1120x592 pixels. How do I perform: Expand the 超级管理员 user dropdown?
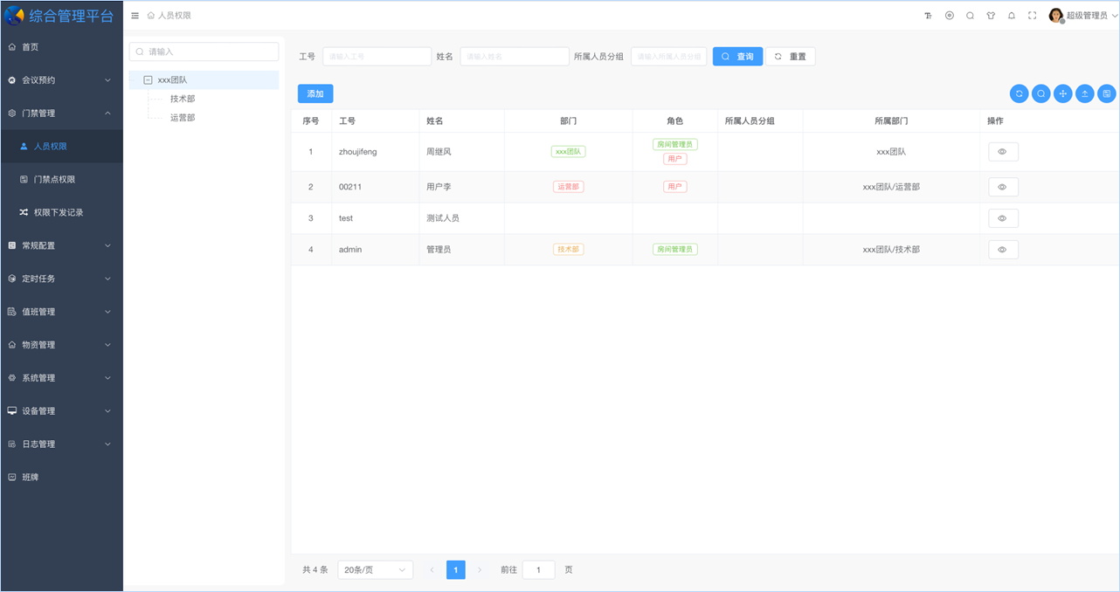[x=1083, y=16]
